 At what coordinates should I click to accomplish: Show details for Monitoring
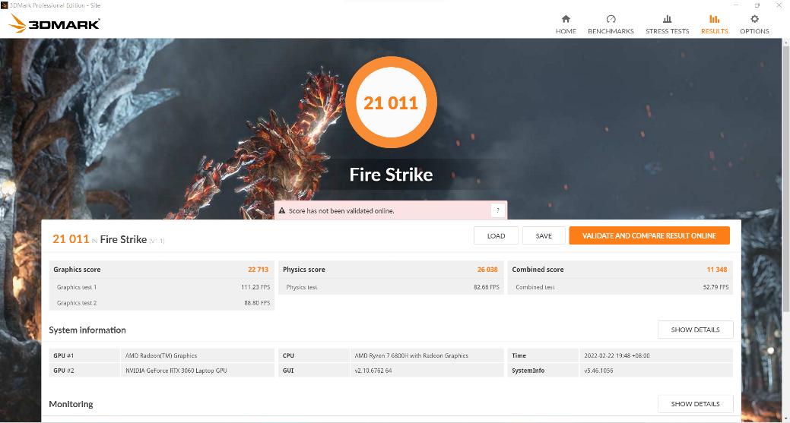[x=695, y=403]
